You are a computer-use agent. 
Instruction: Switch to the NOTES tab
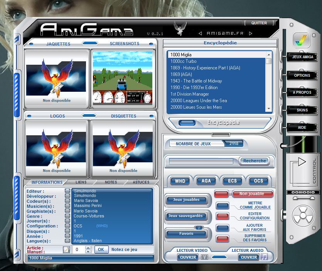pos(111,182)
